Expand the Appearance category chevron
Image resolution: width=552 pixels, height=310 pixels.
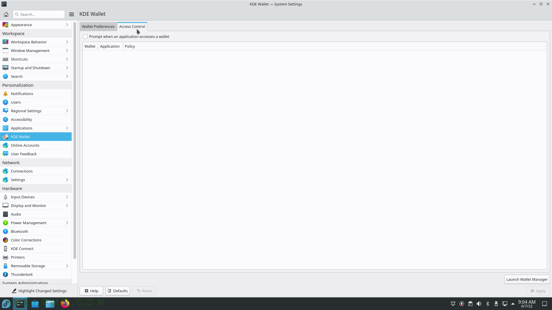click(x=67, y=25)
